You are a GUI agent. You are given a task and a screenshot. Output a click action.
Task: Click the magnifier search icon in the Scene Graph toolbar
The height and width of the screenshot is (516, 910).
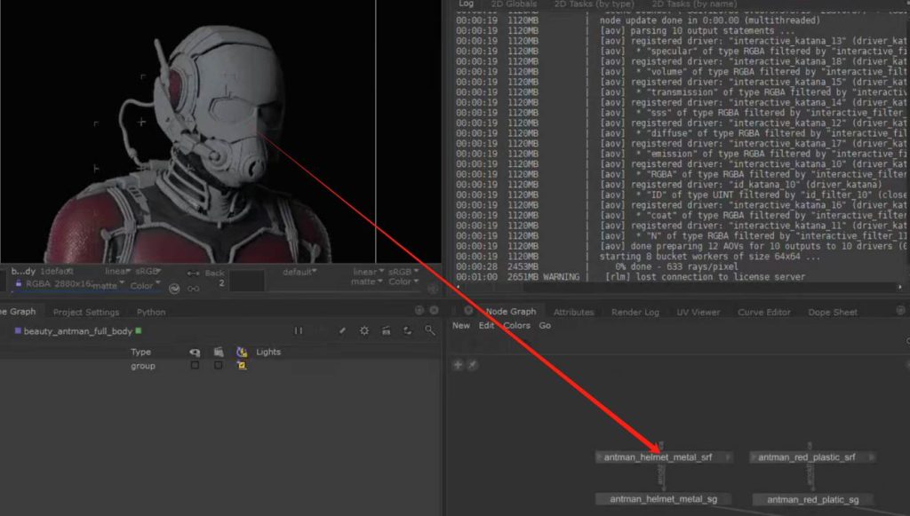[429, 331]
